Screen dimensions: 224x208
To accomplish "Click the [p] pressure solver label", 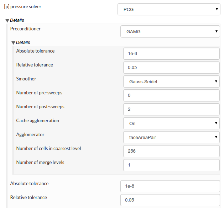I will tap(22, 6).
